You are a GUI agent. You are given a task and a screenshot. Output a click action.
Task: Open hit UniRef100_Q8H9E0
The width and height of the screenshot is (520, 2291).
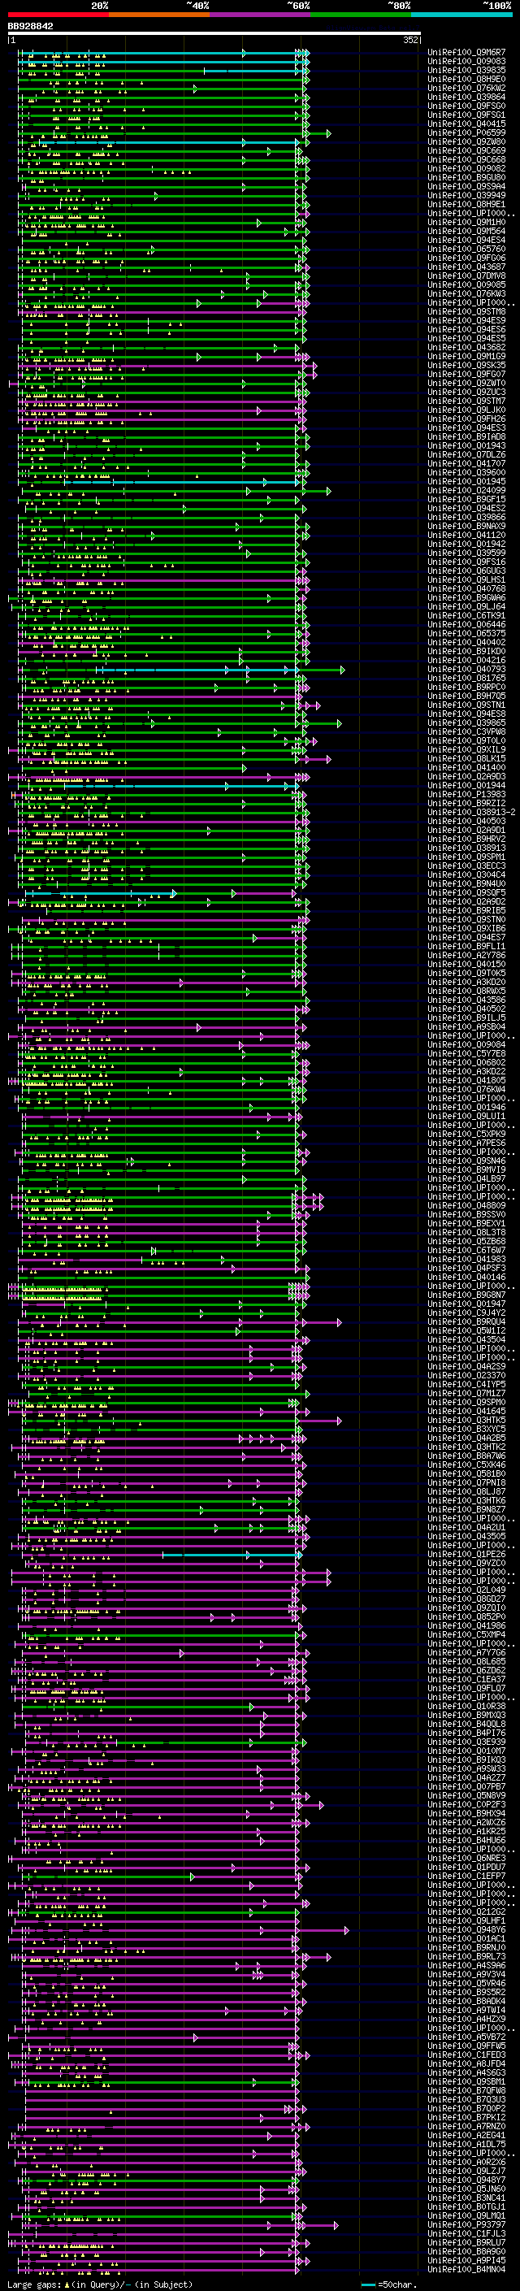[x=466, y=79]
